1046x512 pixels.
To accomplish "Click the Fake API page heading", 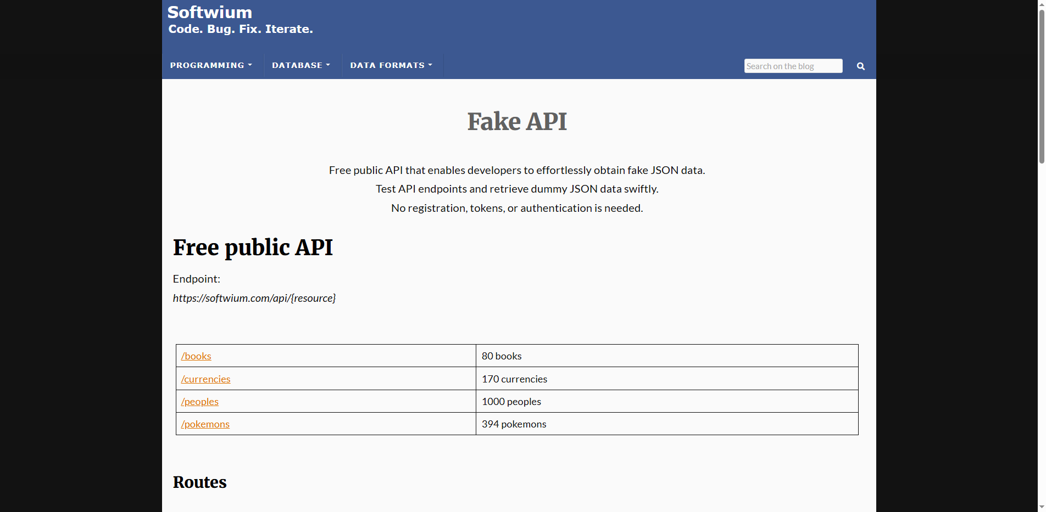I will click(516, 121).
